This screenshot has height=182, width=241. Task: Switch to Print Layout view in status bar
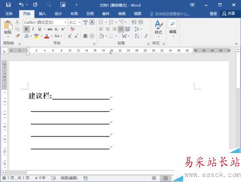tap(165, 178)
